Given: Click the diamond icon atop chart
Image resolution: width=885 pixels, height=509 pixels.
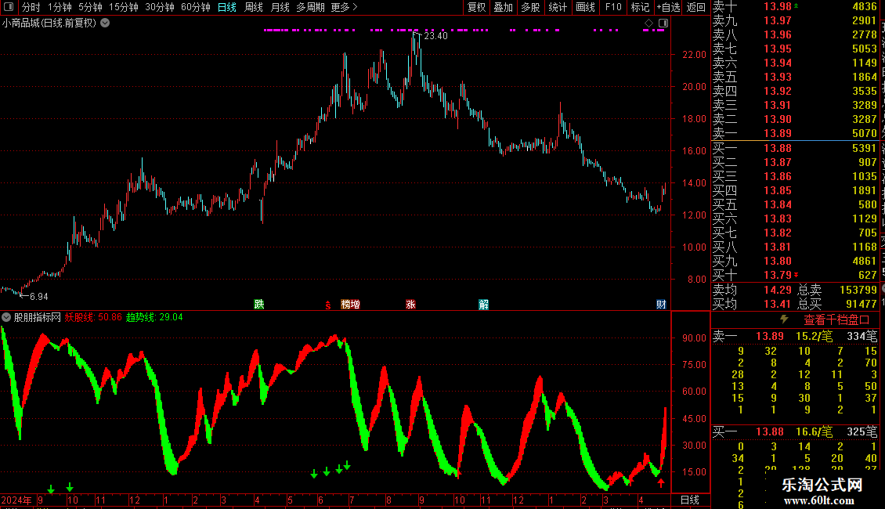Looking at the screenshot, I should pos(648,23).
